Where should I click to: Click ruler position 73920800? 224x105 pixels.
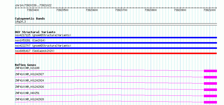point(151,10)
